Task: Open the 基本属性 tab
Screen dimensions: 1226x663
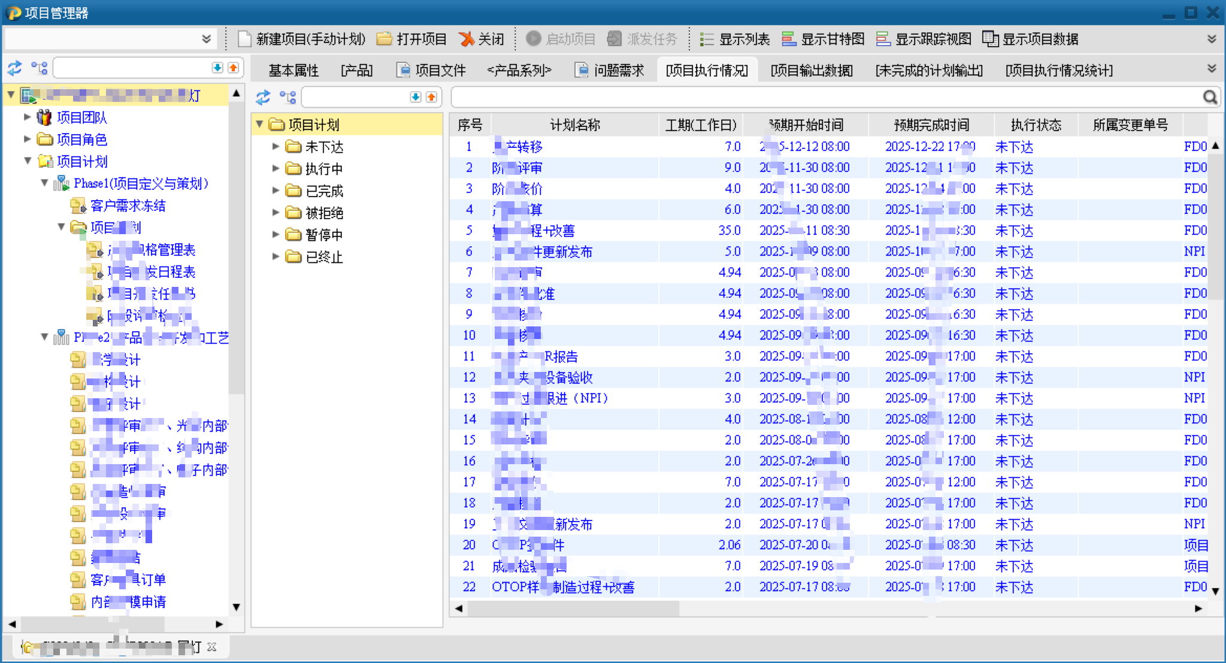Action: pyautogui.click(x=293, y=71)
